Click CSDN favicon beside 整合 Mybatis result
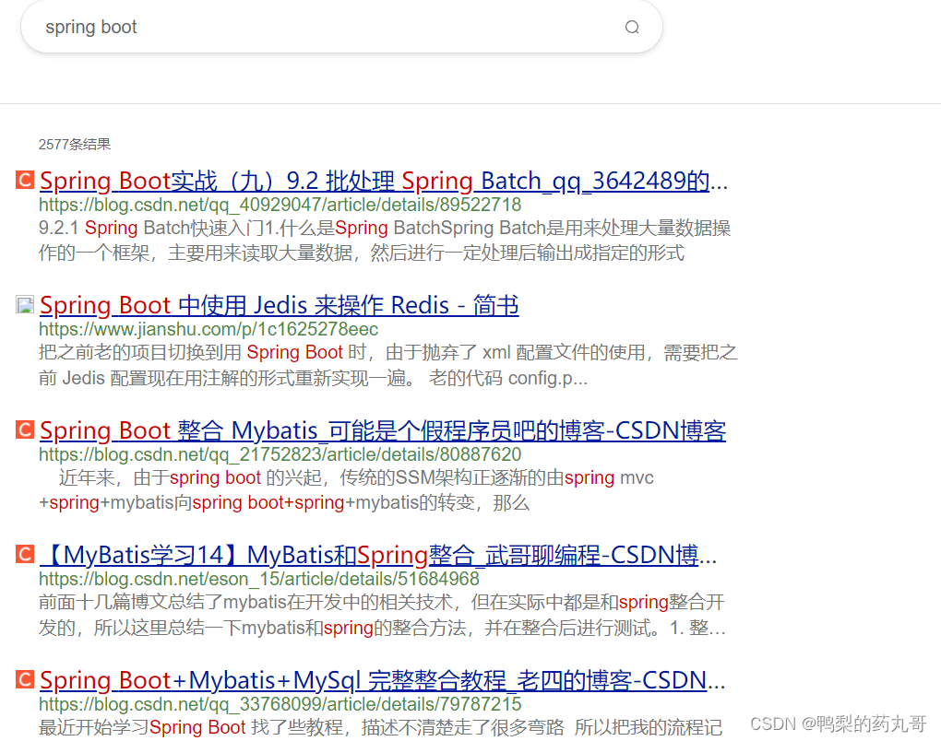941x741 pixels. click(25, 429)
